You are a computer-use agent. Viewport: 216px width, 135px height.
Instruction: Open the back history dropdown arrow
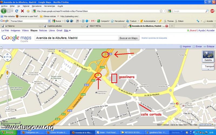12,11
